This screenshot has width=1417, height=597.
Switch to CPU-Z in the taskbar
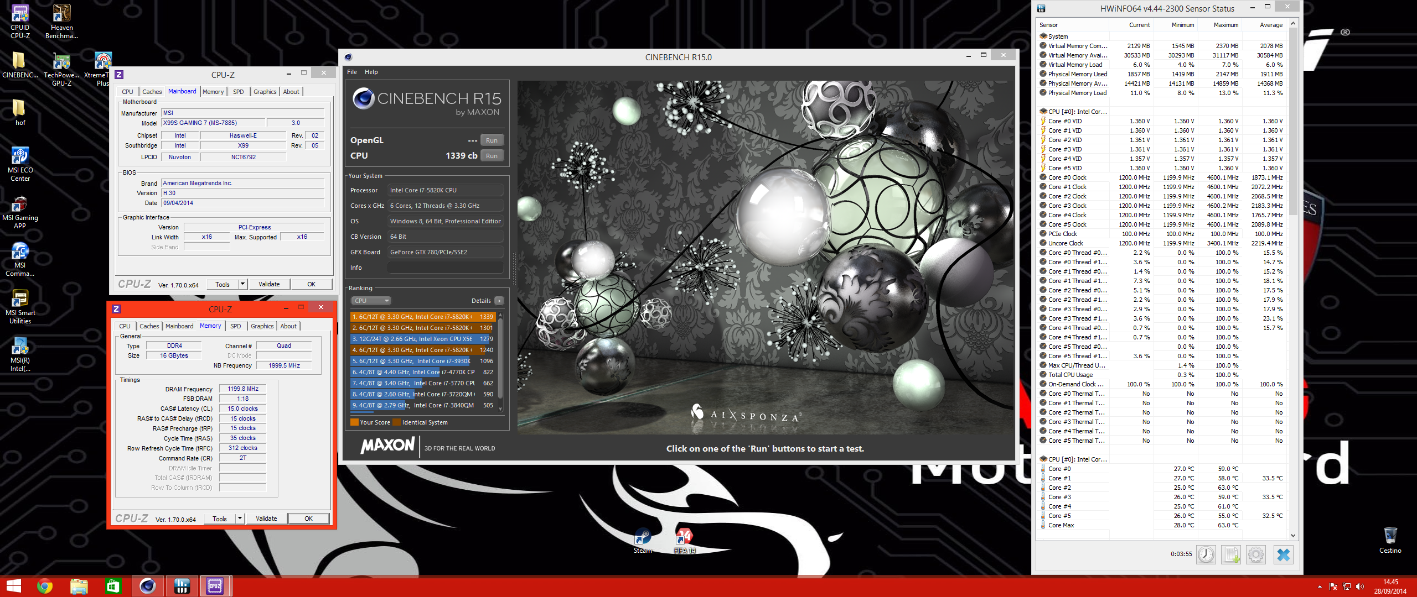pos(215,586)
